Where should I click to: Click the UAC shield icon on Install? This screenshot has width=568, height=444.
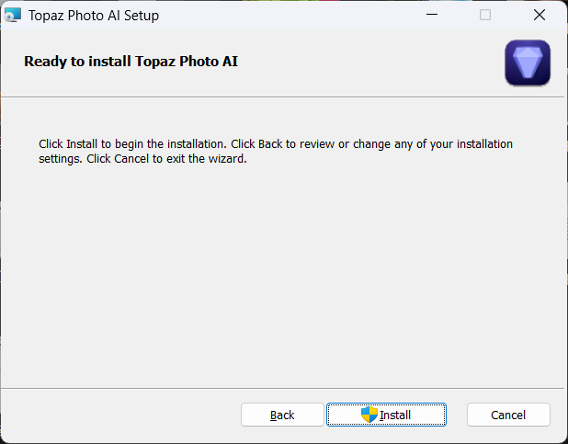[369, 415]
